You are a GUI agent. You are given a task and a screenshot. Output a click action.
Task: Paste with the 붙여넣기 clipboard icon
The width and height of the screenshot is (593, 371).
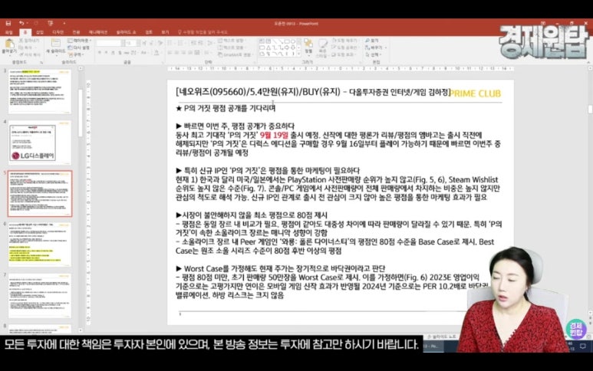[x=9, y=44]
